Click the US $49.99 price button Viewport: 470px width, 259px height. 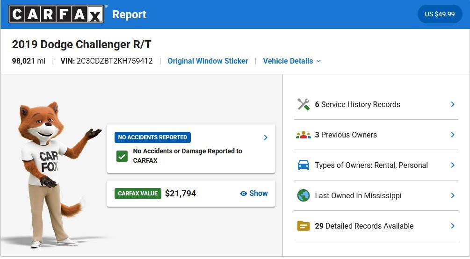pyautogui.click(x=440, y=14)
